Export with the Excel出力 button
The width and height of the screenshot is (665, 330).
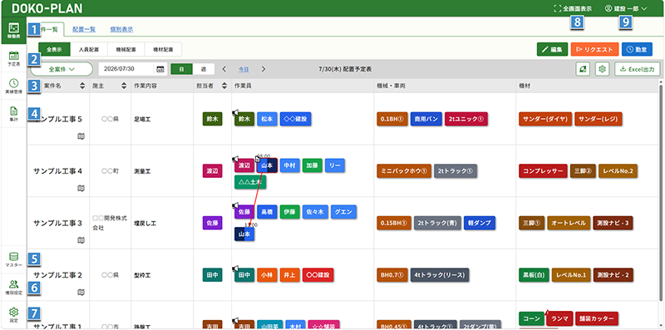638,69
